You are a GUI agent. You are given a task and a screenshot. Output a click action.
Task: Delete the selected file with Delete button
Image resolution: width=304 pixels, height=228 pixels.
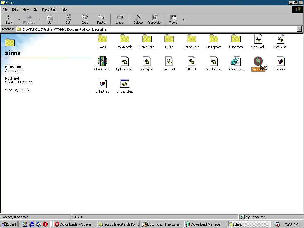[138, 19]
